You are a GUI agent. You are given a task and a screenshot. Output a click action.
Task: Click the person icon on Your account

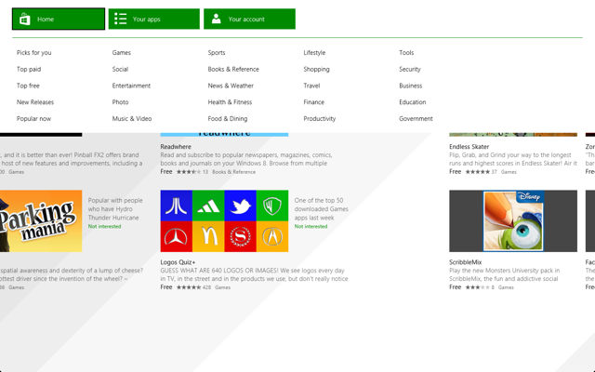click(216, 19)
